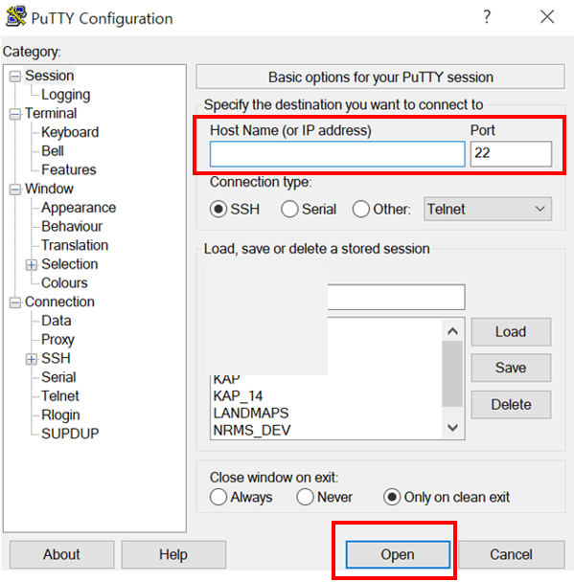Choose Always for close window on exit
The height and width of the screenshot is (582, 574).
point(218,497)
